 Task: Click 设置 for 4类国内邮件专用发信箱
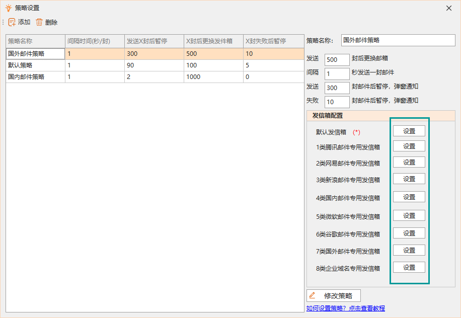(409, 197)
